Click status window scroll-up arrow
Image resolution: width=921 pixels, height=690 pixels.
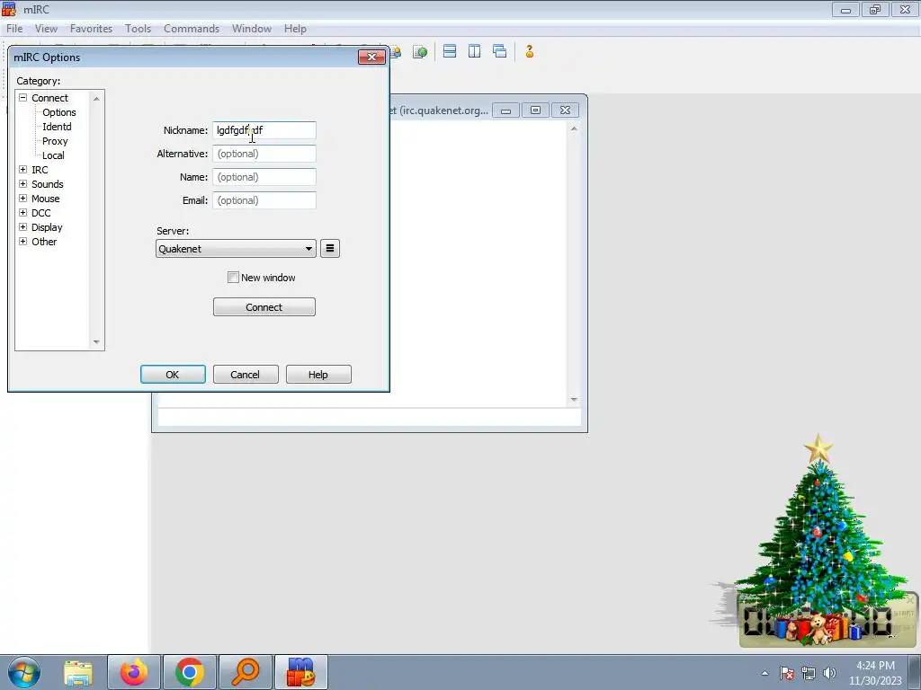click(x=574, y=128)
